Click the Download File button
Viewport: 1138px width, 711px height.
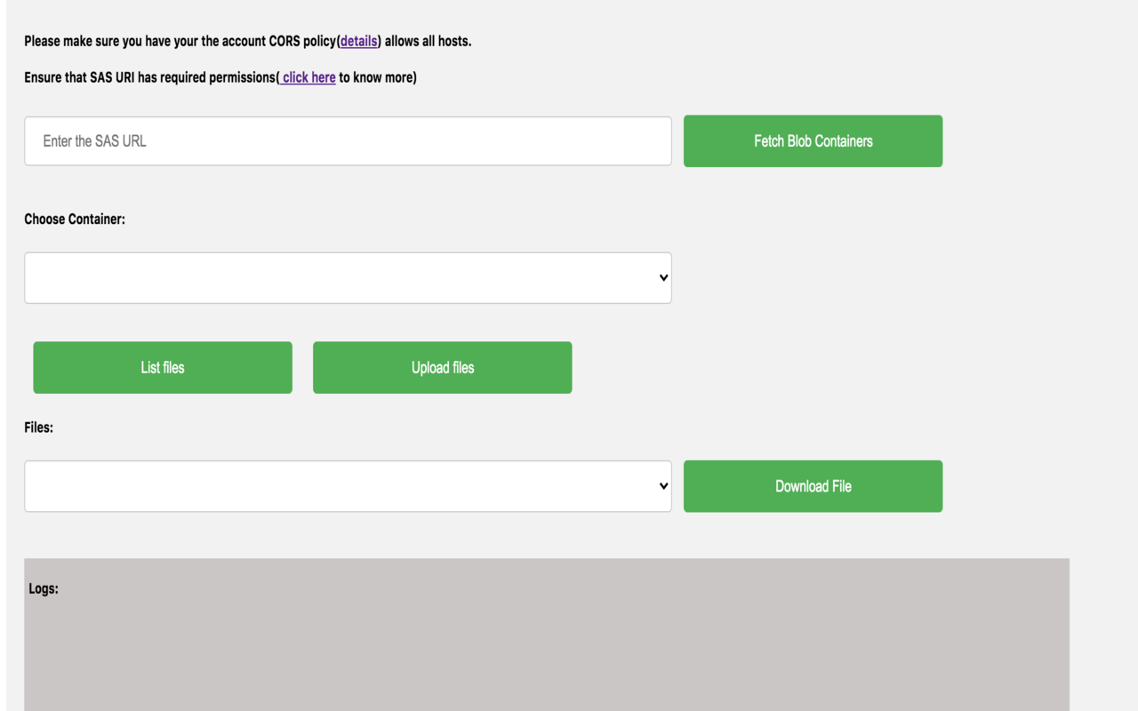click(x=813, y=486)
